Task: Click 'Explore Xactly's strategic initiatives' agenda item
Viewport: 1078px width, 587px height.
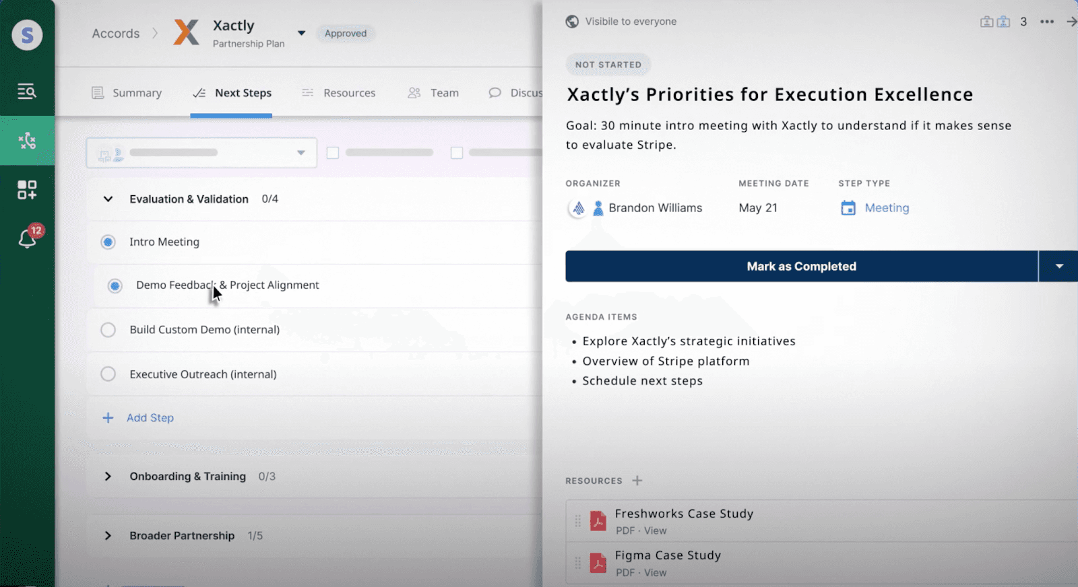Action: click(689, 341)
